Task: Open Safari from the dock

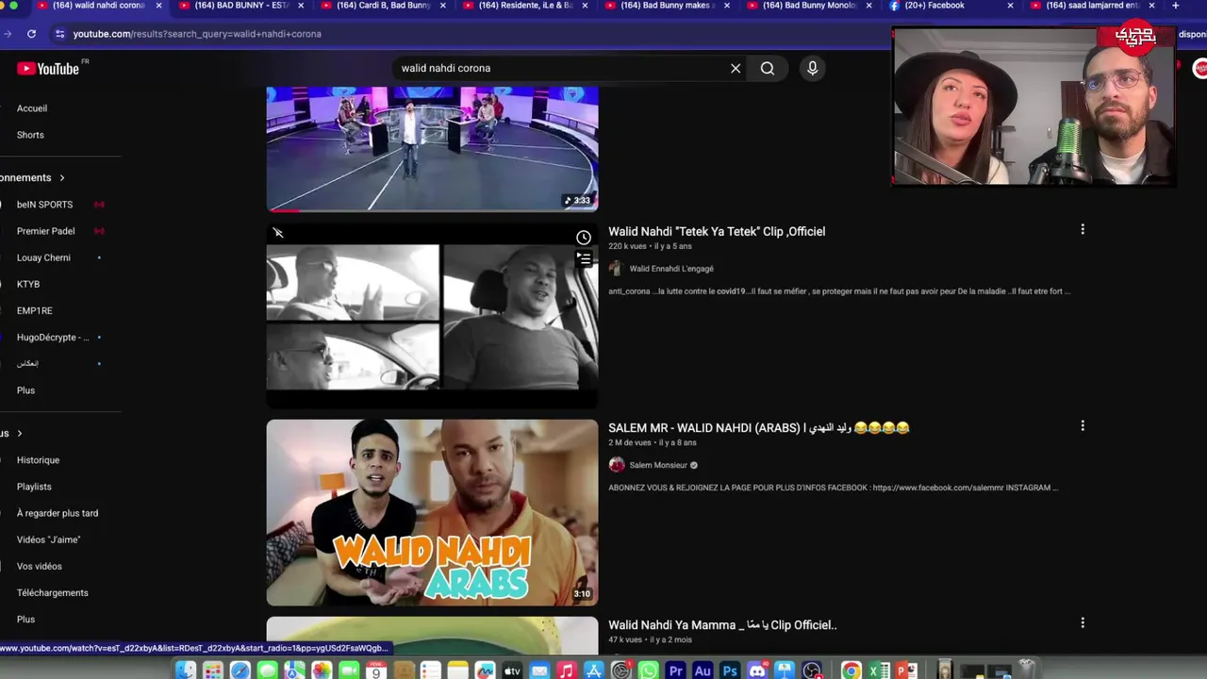Action: (240, 671)
